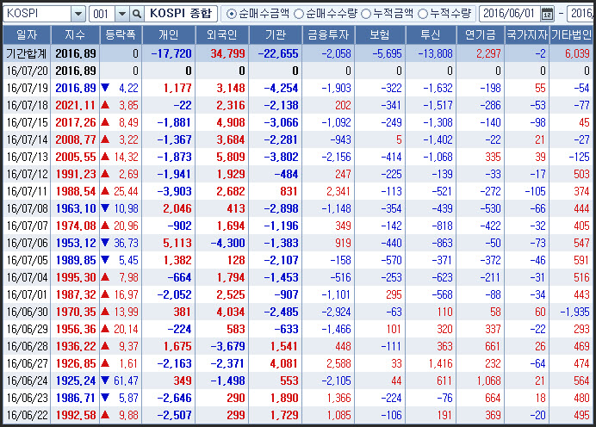Select the 16/06/23 date cell
The height and width of the screenshot is (427, 596).
(x=27, y=398)
